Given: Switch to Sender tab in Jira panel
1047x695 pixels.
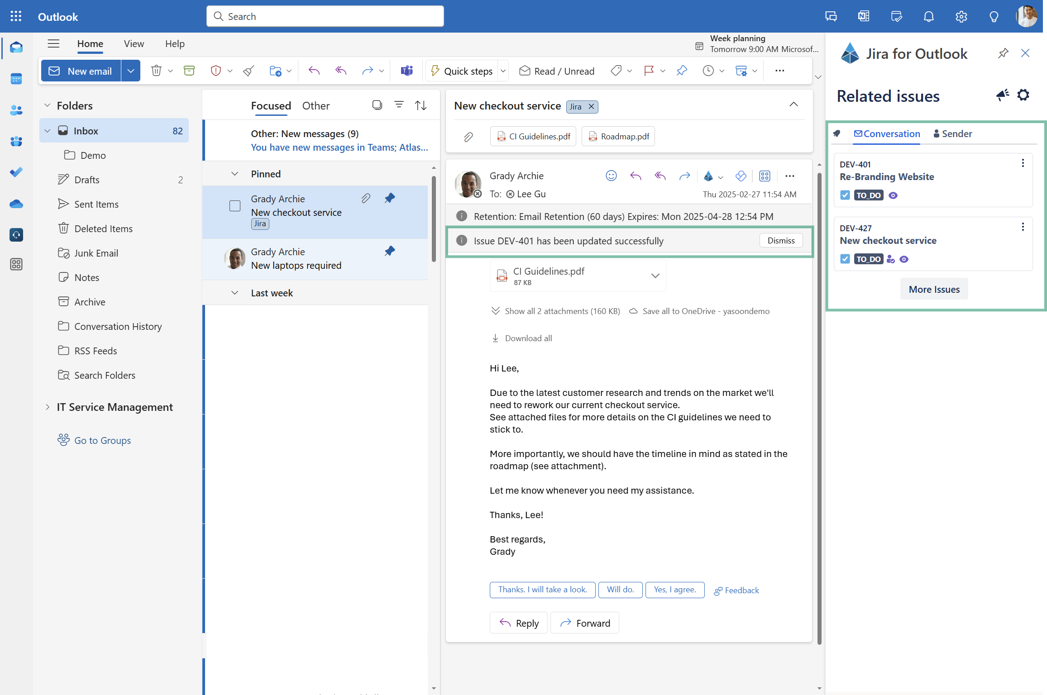Looking at the screenshot, I should (952, 133).
